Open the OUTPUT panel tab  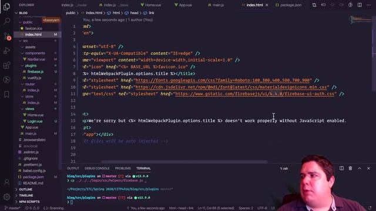[x=73, y=168]
